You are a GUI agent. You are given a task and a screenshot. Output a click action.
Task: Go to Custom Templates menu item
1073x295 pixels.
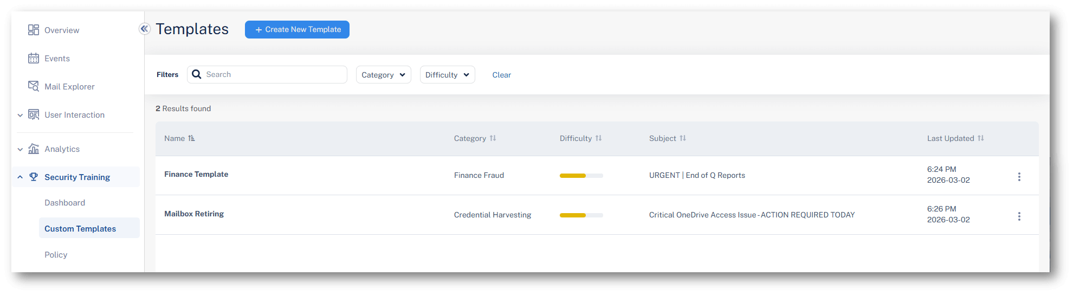coord(80,228)
